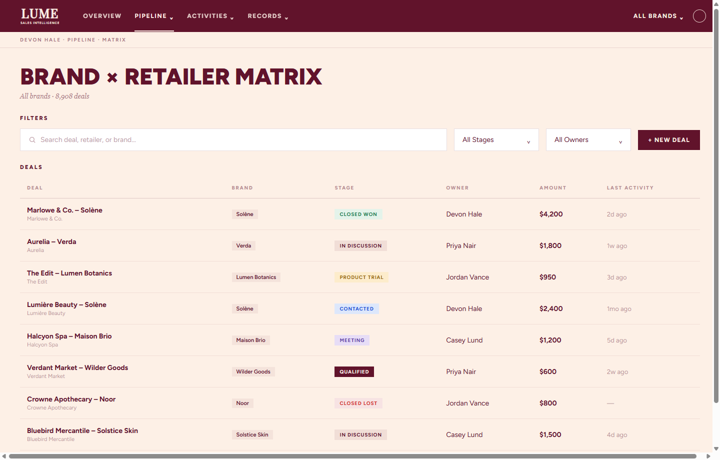Open the Crowne Apothecary – Noor deal
This screenshot has width=720, height=460.
tap(71, 399)
